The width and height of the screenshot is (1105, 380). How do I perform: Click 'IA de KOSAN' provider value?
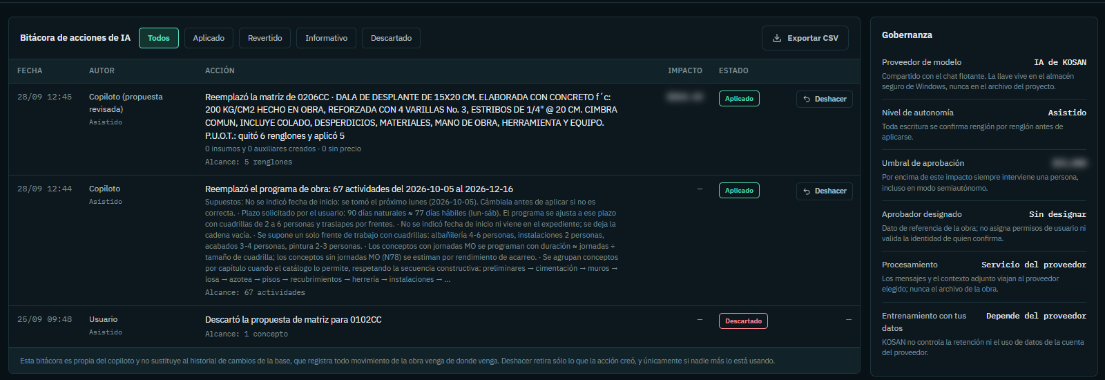pos(1060,62)
